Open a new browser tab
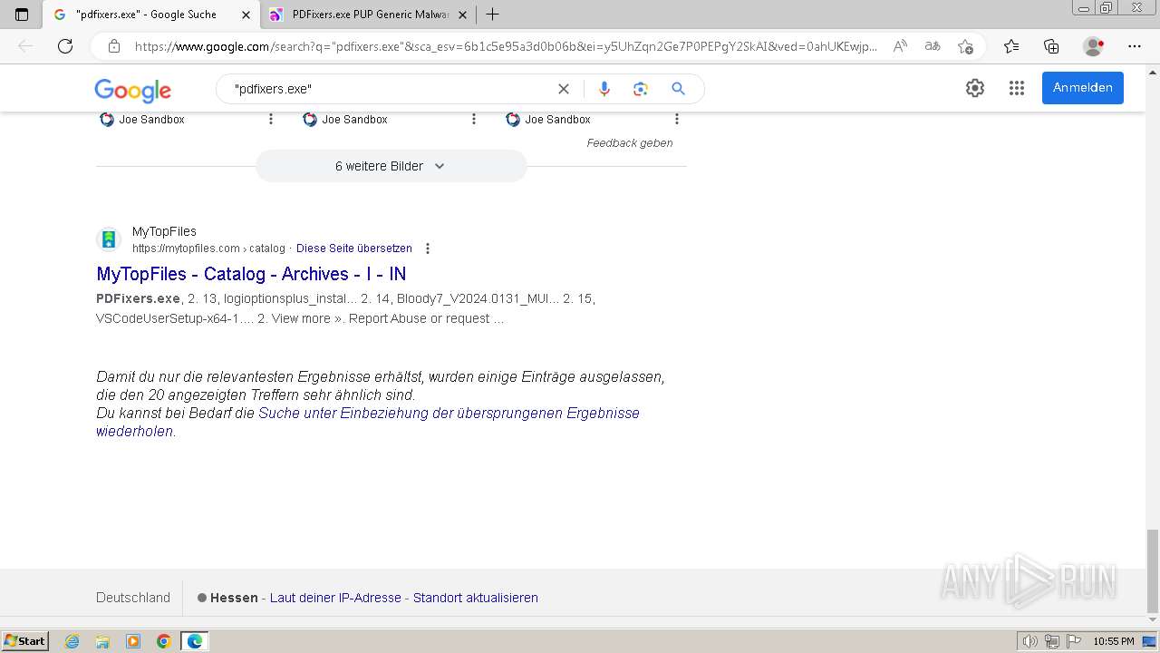Viewport: 1160px width, 653px height. point(492,15)
